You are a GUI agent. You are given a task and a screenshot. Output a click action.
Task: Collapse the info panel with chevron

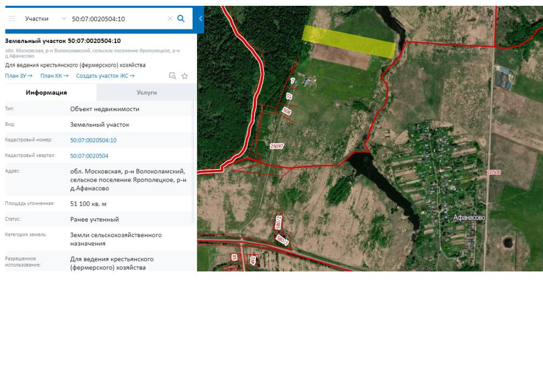coord(200,19)
